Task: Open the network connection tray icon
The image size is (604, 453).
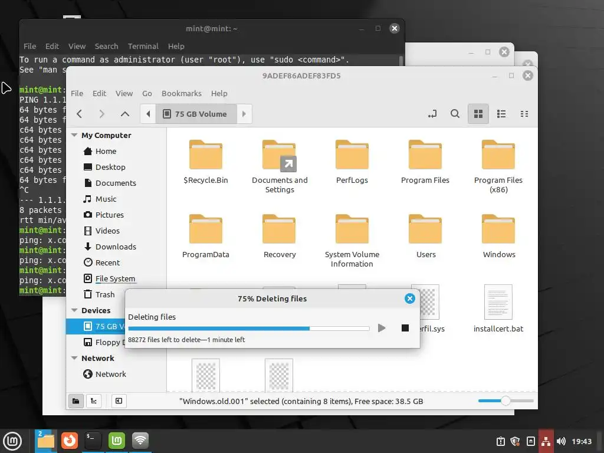Action: [546, 441]
